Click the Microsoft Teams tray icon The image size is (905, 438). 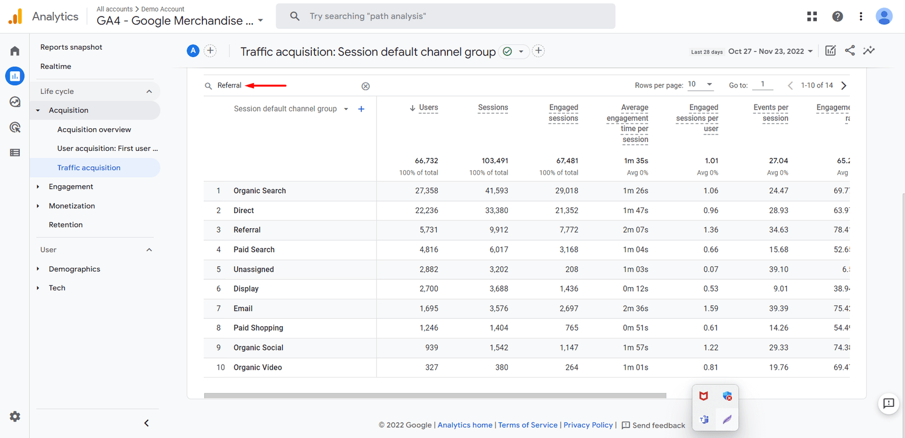click(704, 419)
